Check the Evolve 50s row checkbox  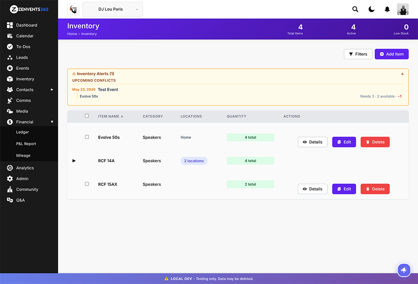[x=87, y=137]
